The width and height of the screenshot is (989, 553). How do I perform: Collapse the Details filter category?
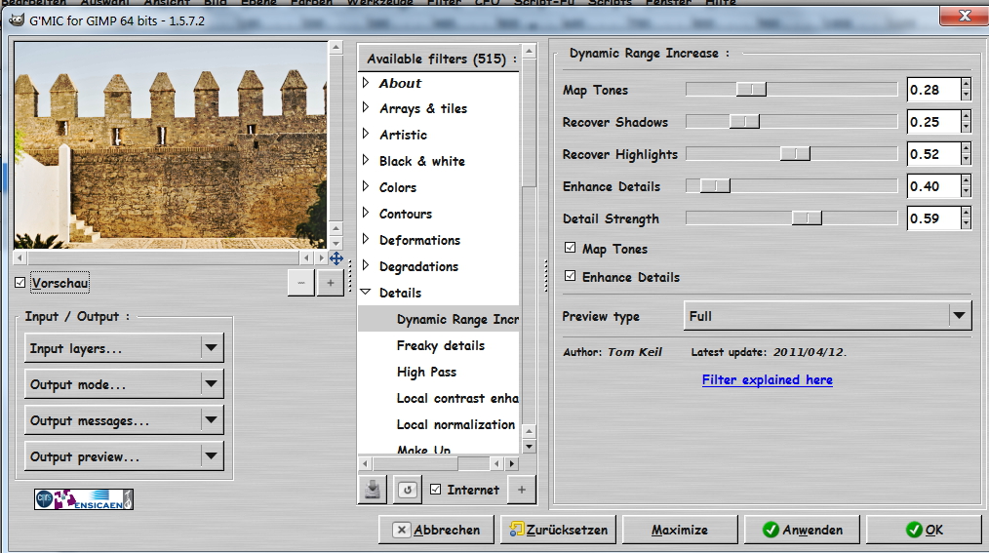366,293
